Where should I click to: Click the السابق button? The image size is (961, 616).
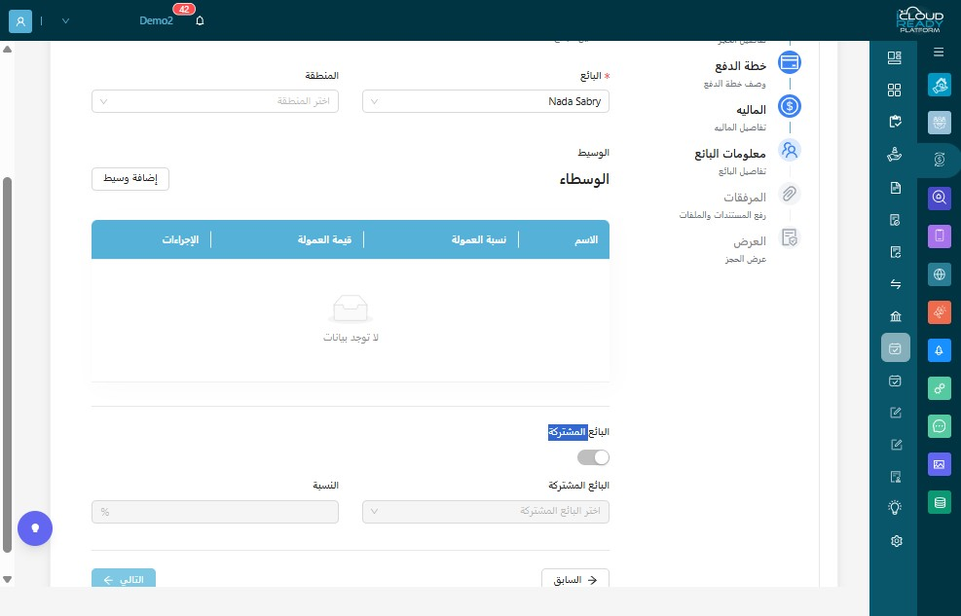click(574, 579)
